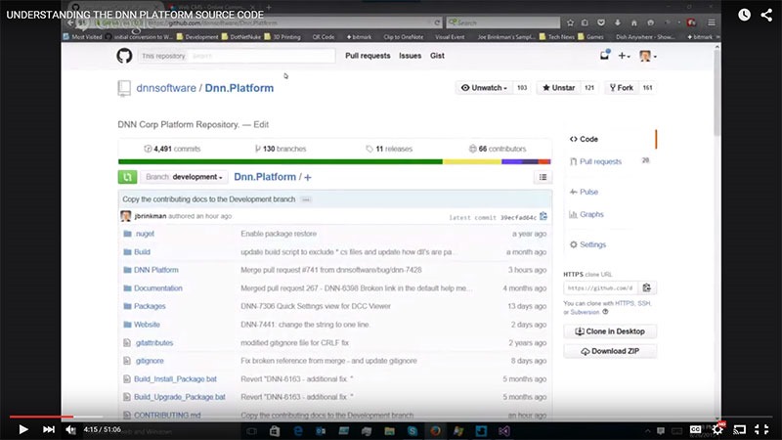Open Dnn.Platform repository title link

(x=239, y=88)
